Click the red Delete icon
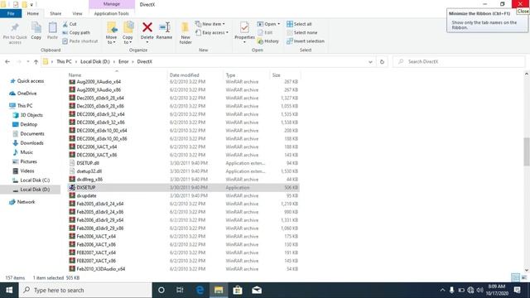The height and width of the screenshot is (298, 530). coord(147,27)
